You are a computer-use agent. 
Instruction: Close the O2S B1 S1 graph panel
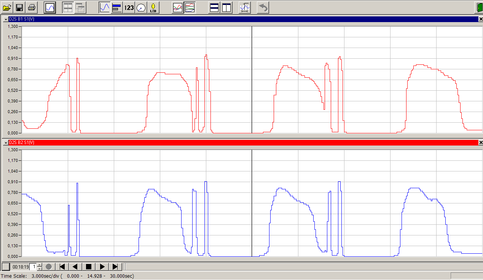(x=480, y=19)
